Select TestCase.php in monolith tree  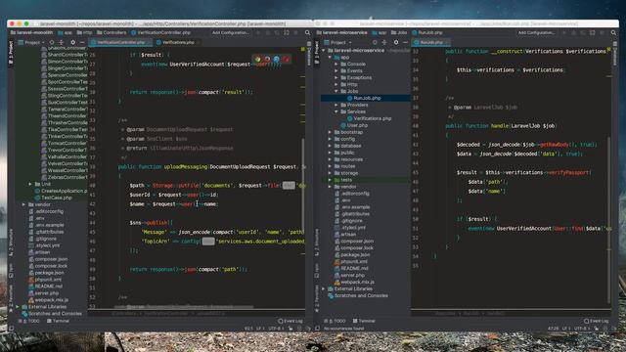point(53,198)
